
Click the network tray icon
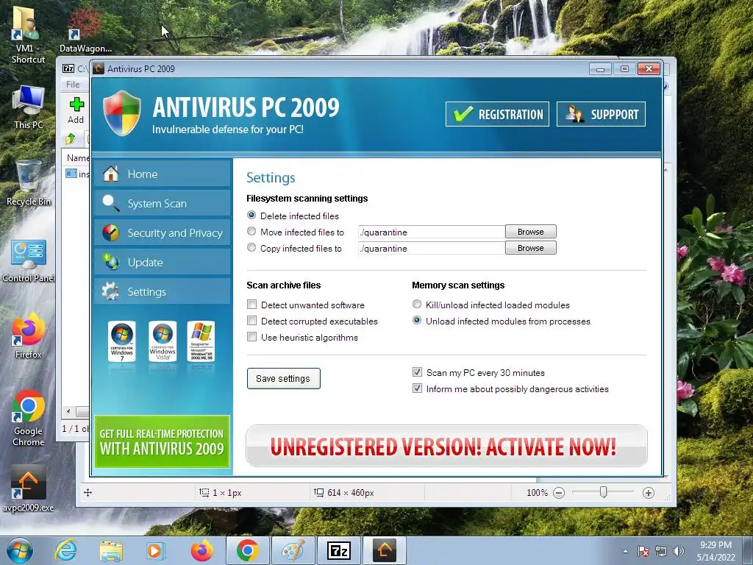coord(661,551)
